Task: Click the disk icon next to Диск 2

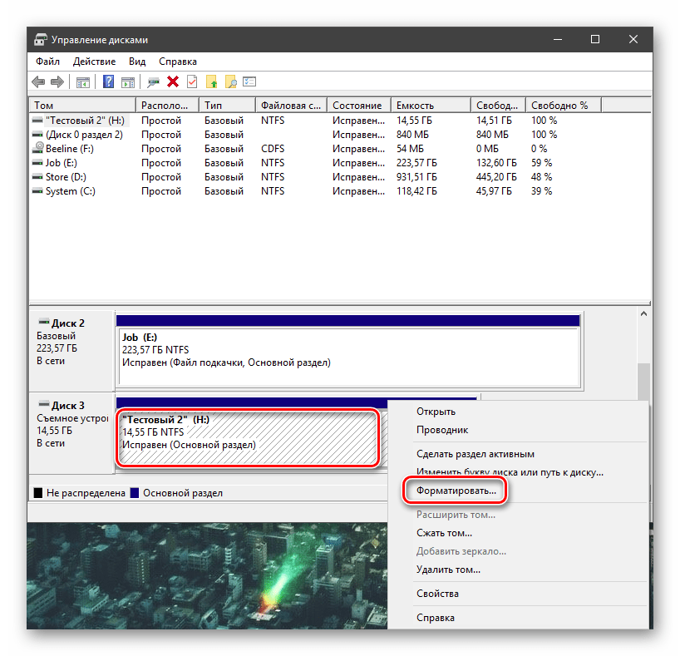Action: (x=44, y=322)
